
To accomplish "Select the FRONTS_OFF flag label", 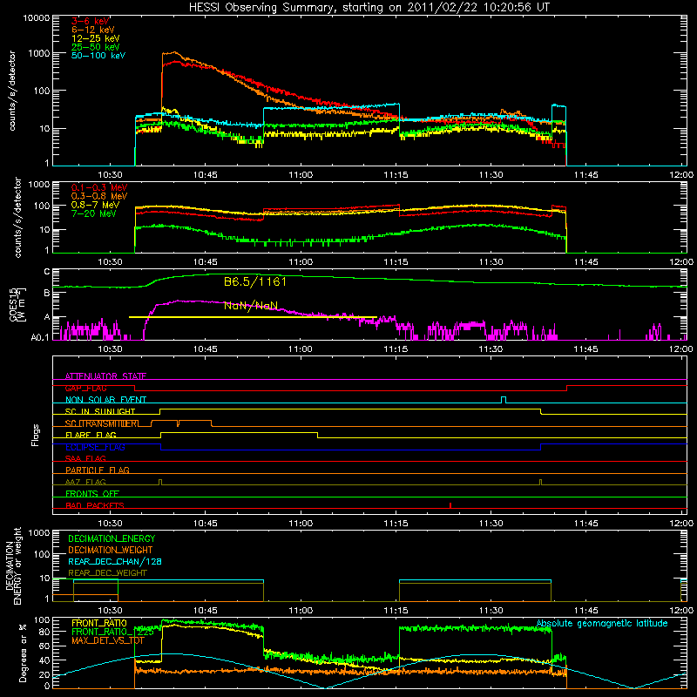I will 92,493.
